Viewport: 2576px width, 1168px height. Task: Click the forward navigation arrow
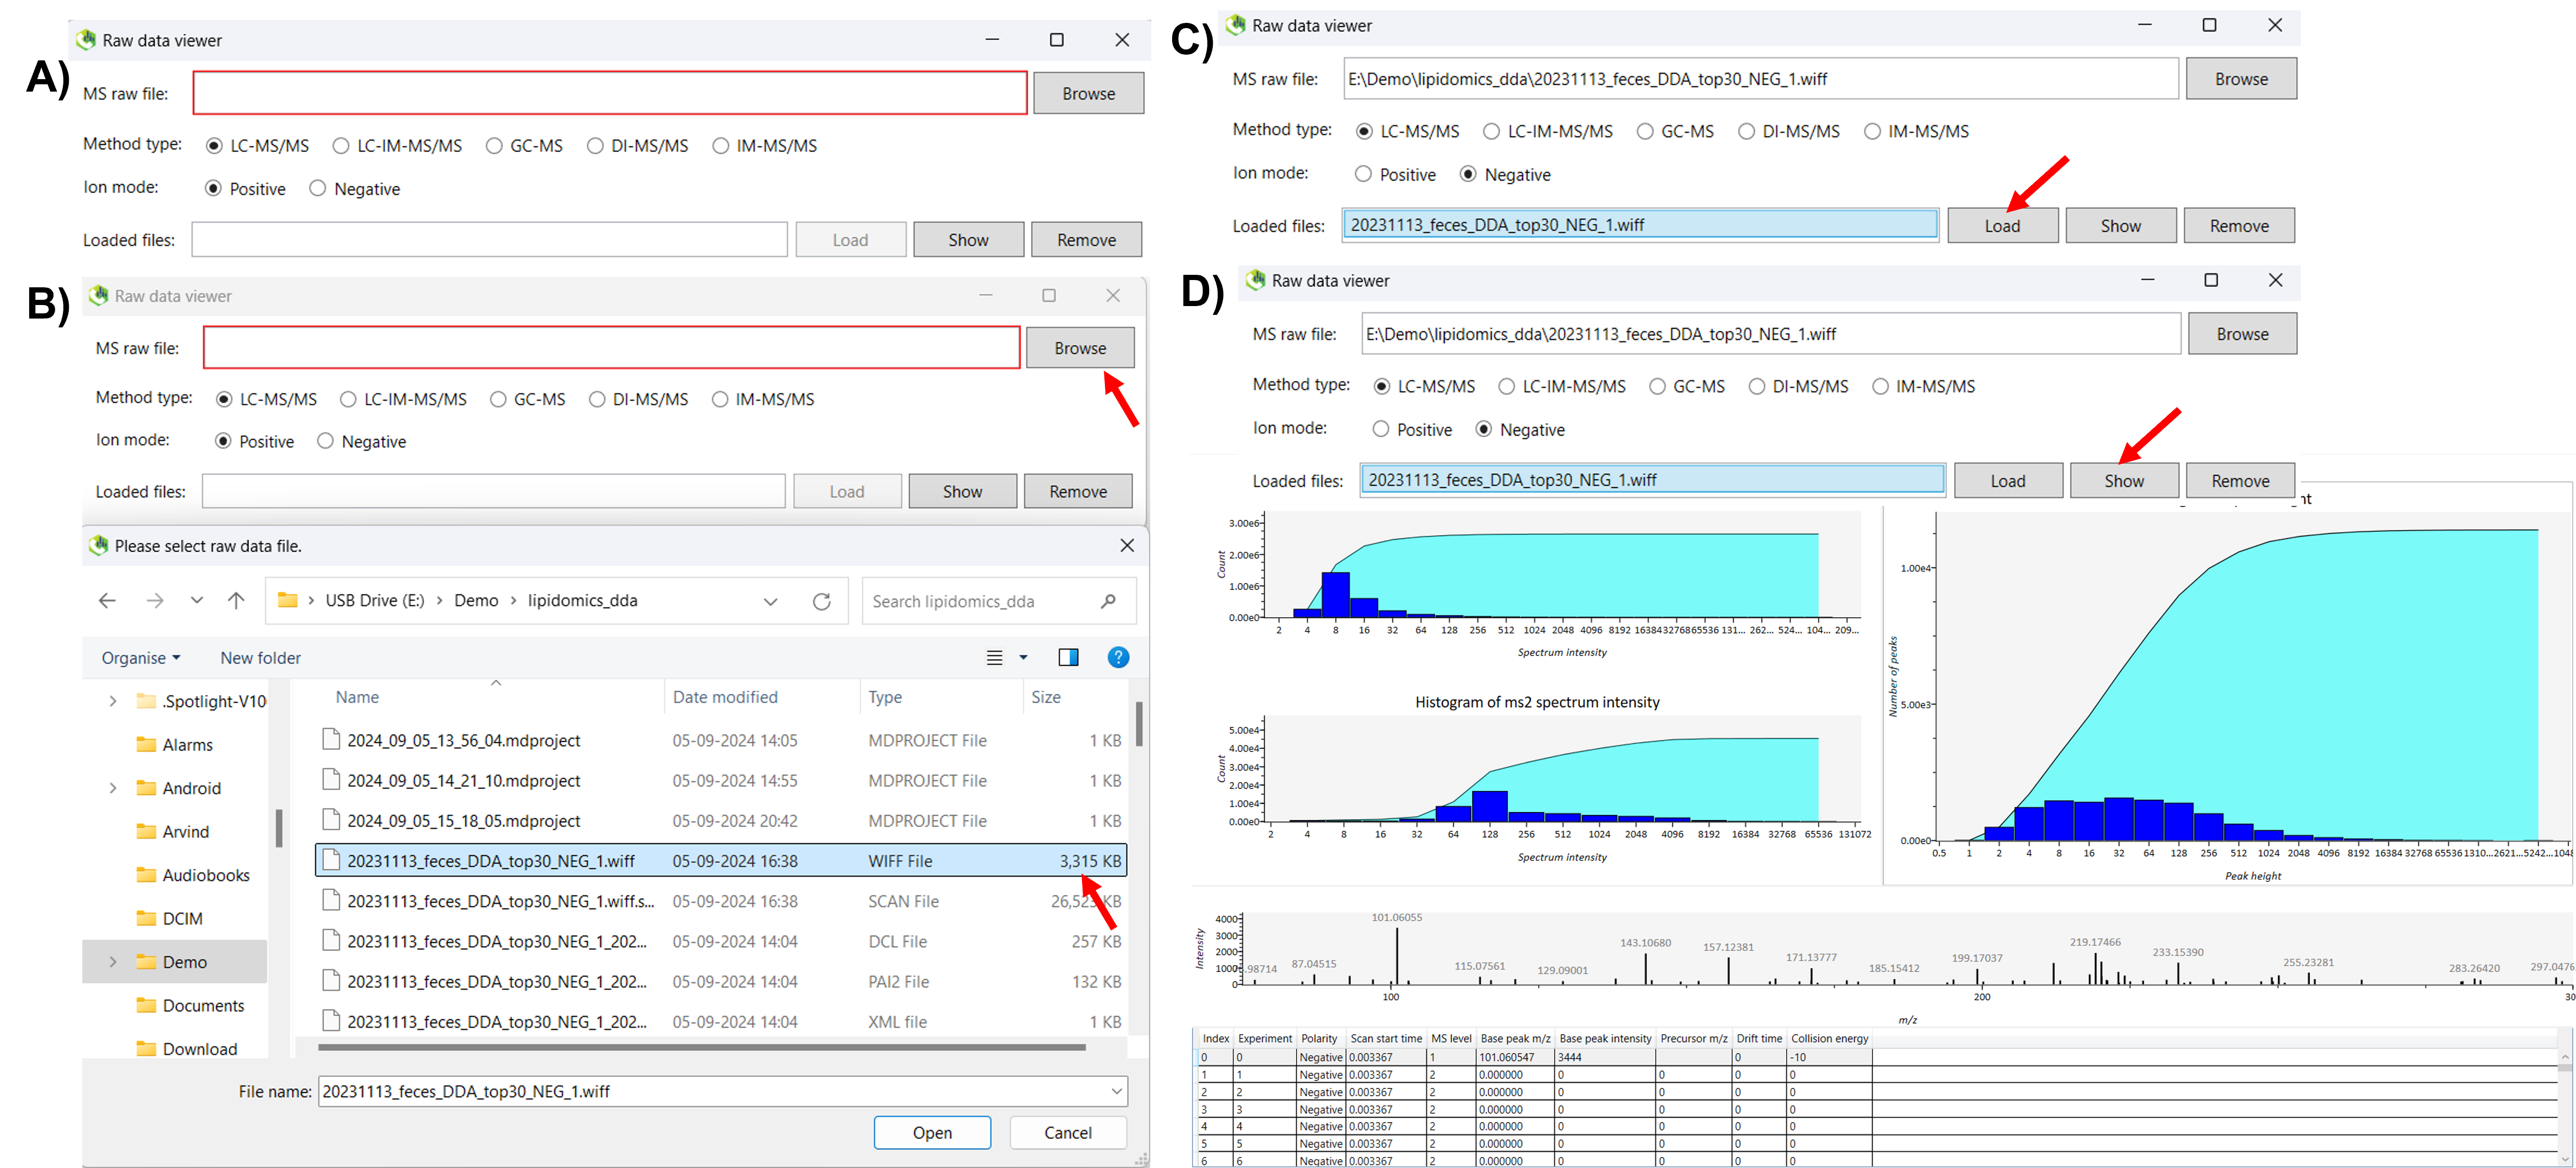point(155,601)
